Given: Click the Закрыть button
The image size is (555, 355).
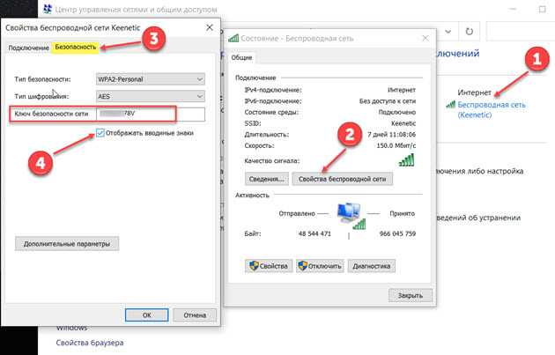Looking at the screenshot, I should tap(411, 295).
